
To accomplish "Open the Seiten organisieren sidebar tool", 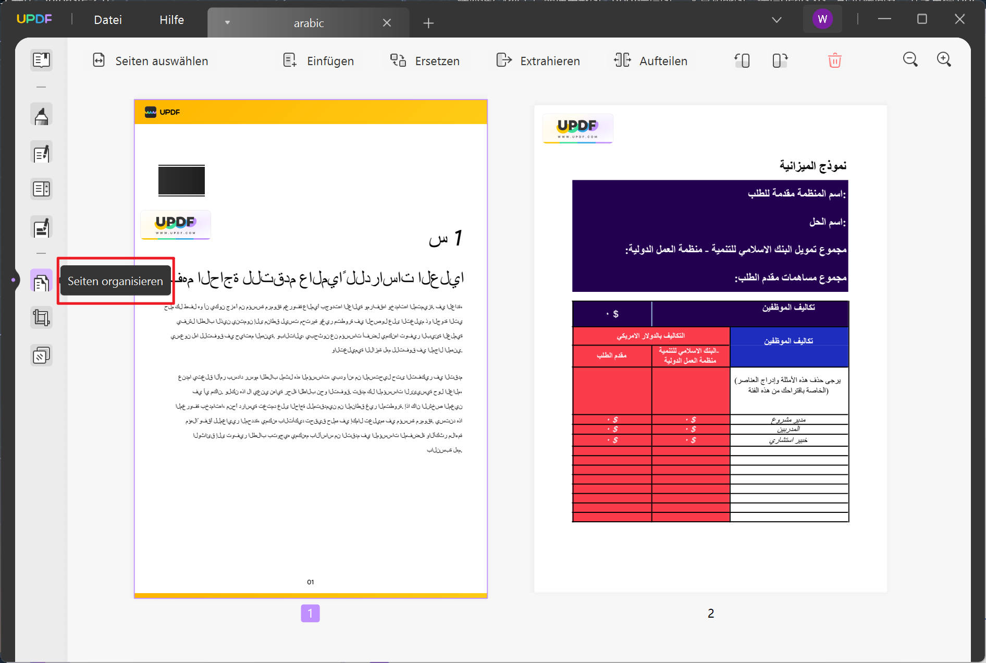I will 41,280.
